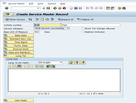The height and width of the screenshot is (103, 136).
Task: Click the short text field containing Test
Action: (x=91, y=25)
